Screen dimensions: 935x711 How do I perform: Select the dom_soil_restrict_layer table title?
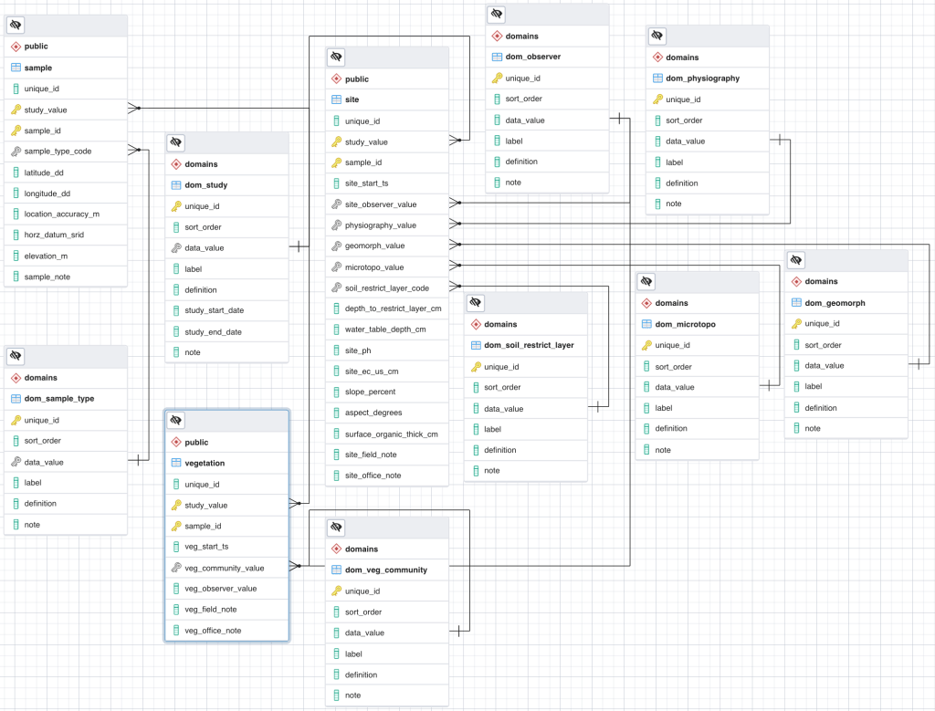point(529,345)
